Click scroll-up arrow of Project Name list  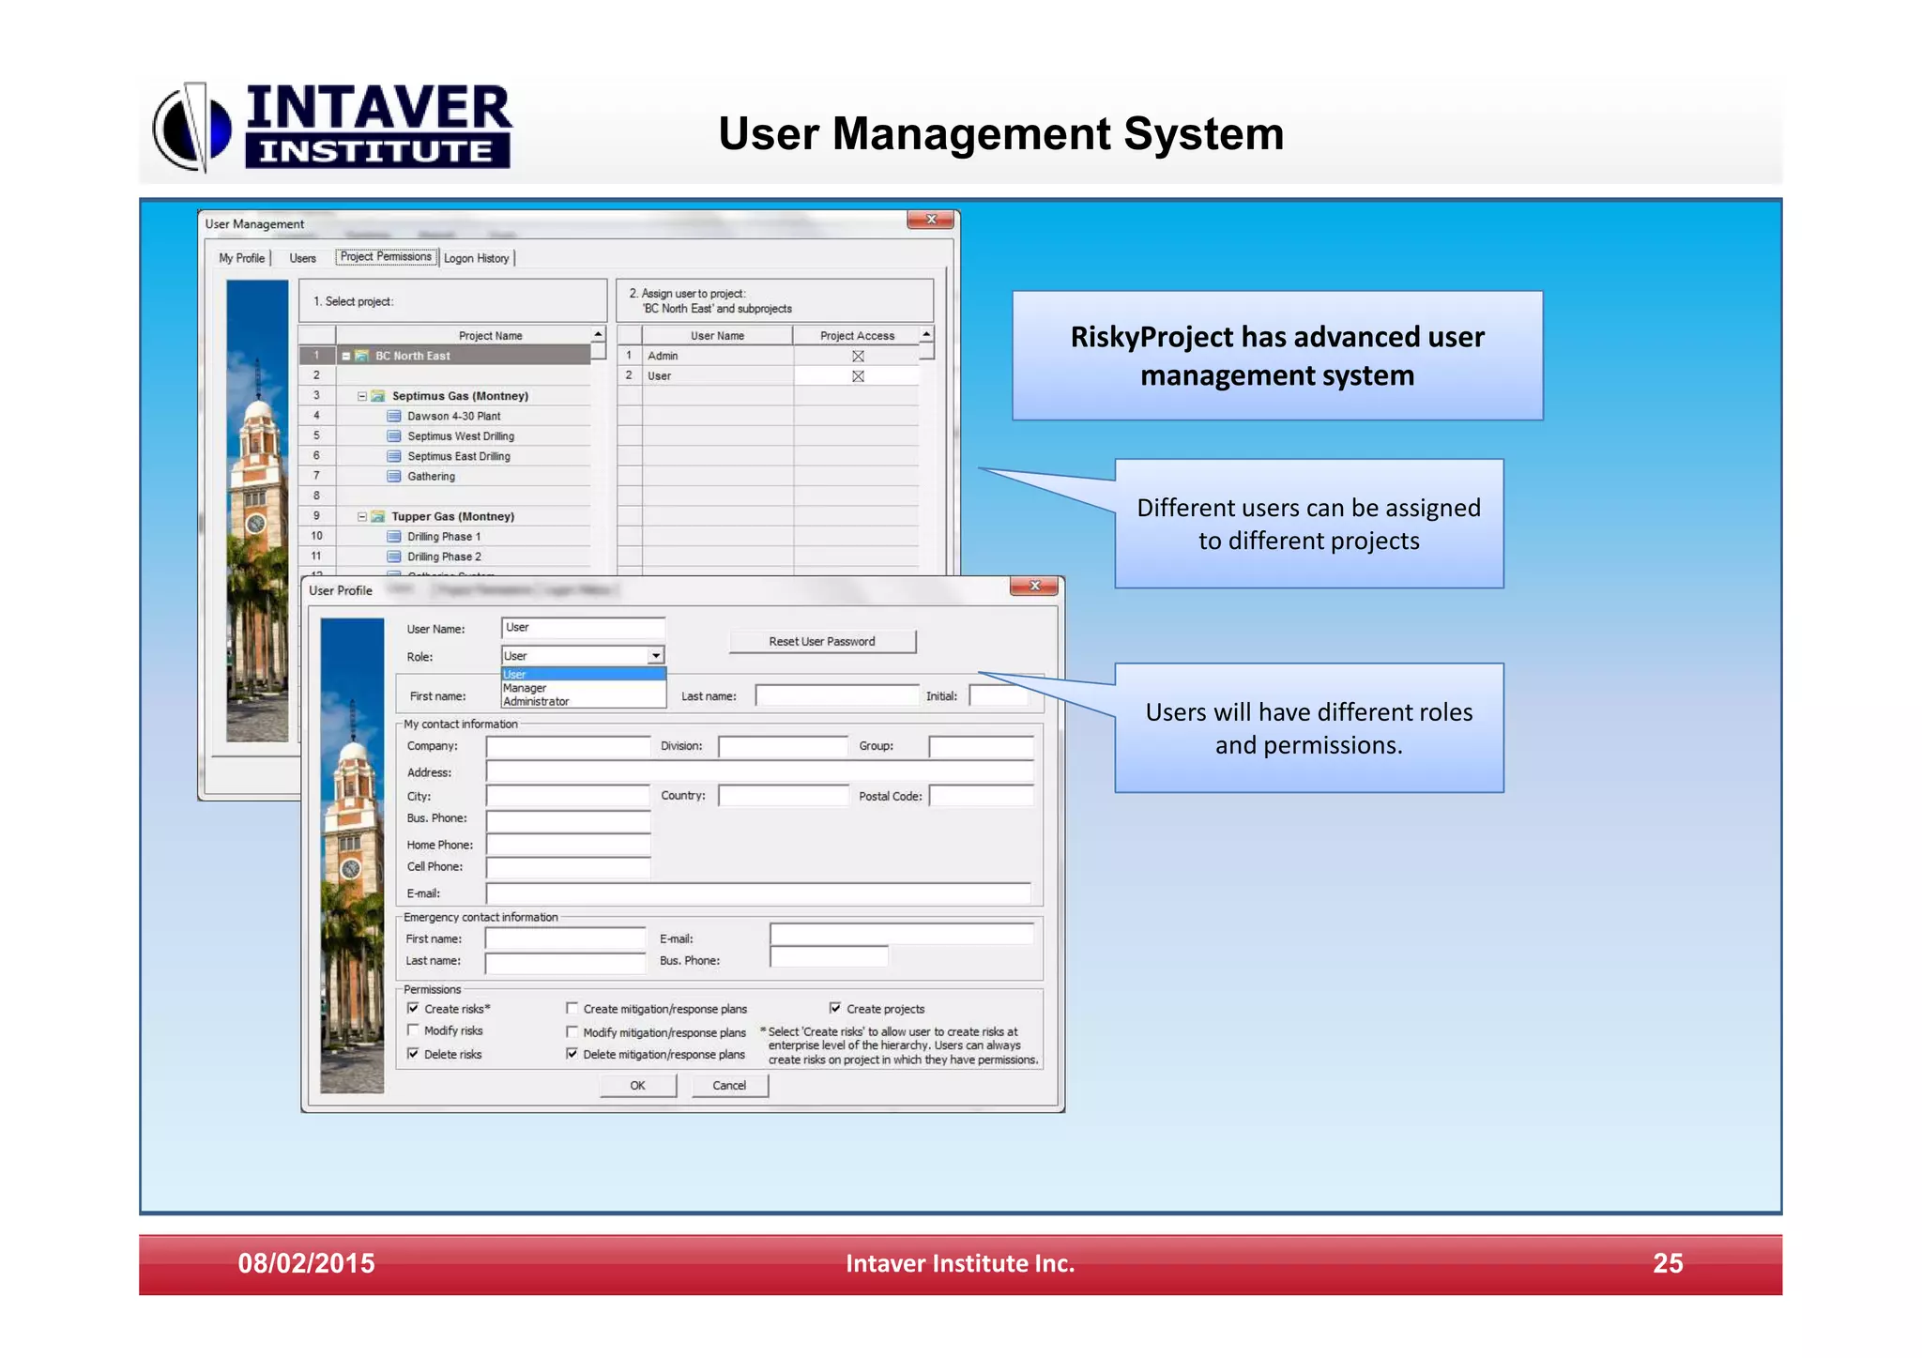tap(598, 335)
